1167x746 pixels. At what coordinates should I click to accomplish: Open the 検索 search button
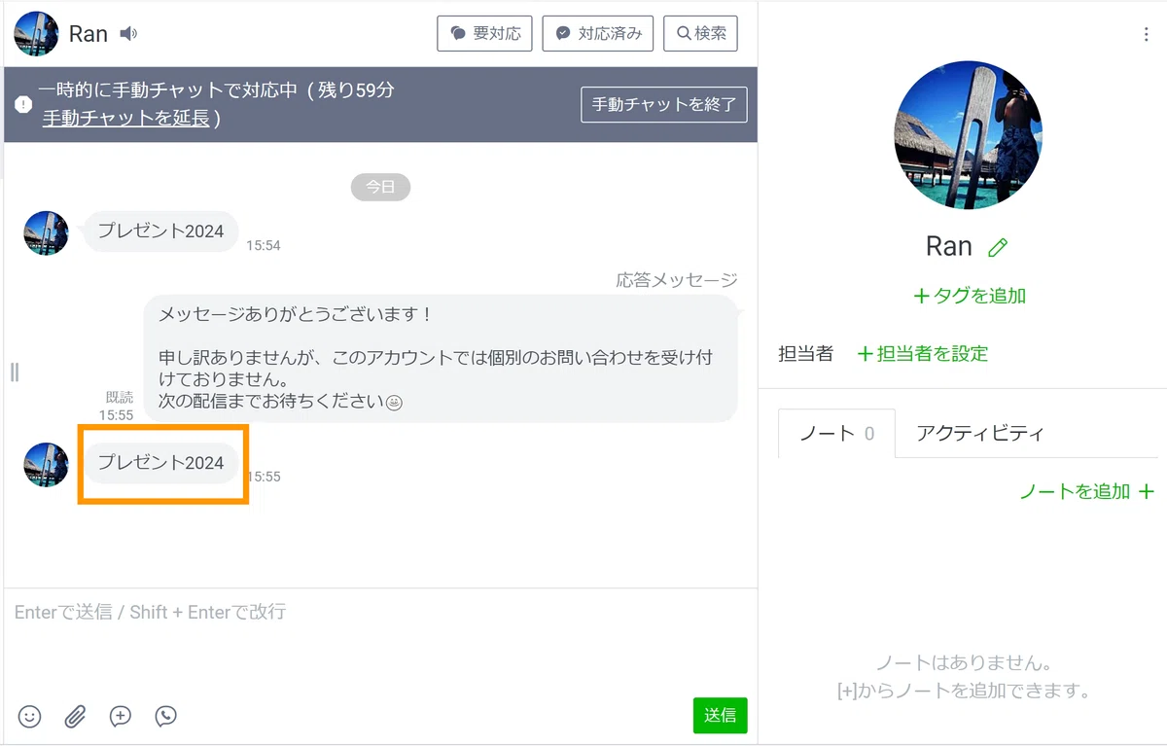click(x=700, y=33)
